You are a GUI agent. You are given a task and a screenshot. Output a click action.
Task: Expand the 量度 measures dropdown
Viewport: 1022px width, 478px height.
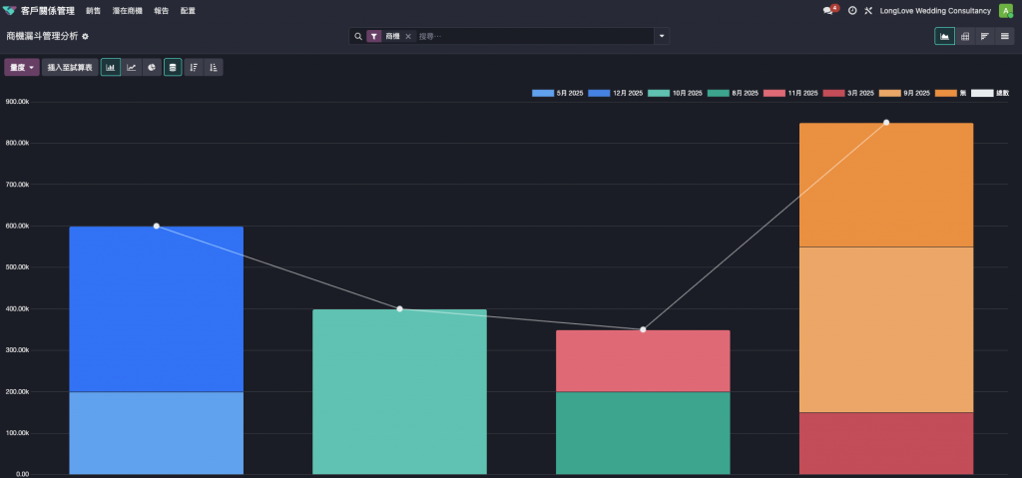click(22, 67)
